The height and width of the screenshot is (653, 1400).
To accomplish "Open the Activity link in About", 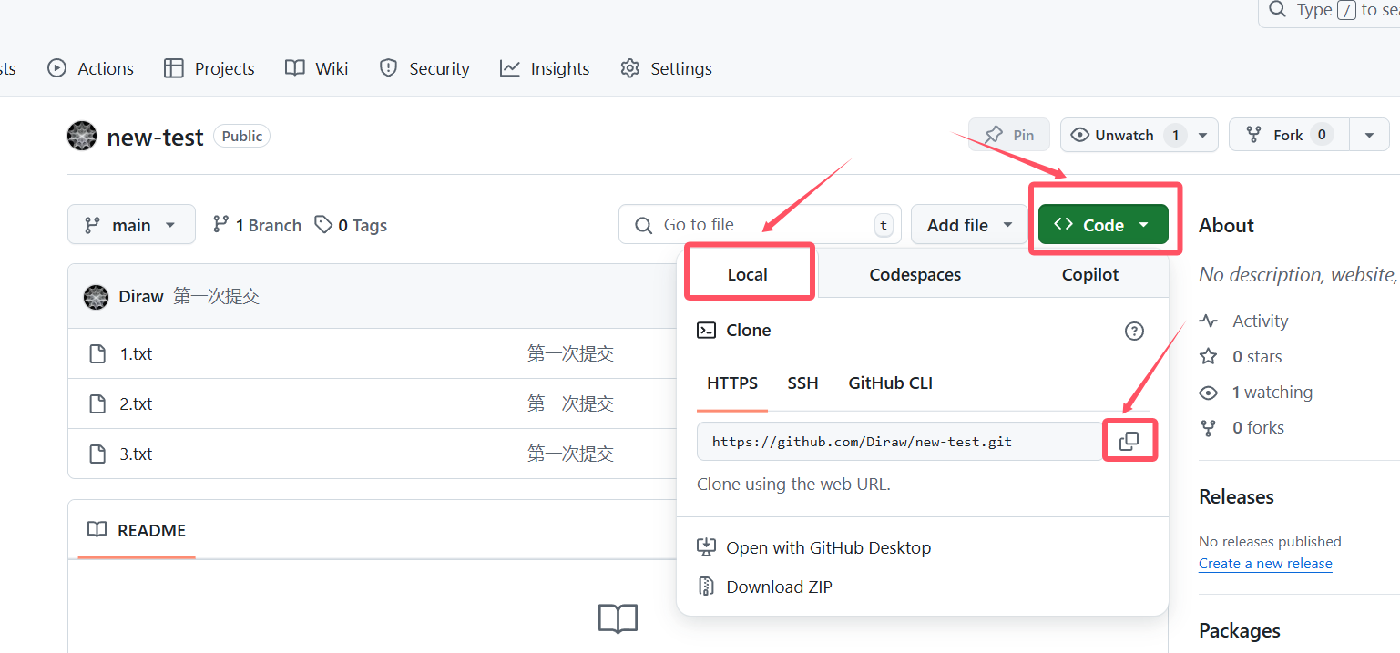I will point(1261,321).
